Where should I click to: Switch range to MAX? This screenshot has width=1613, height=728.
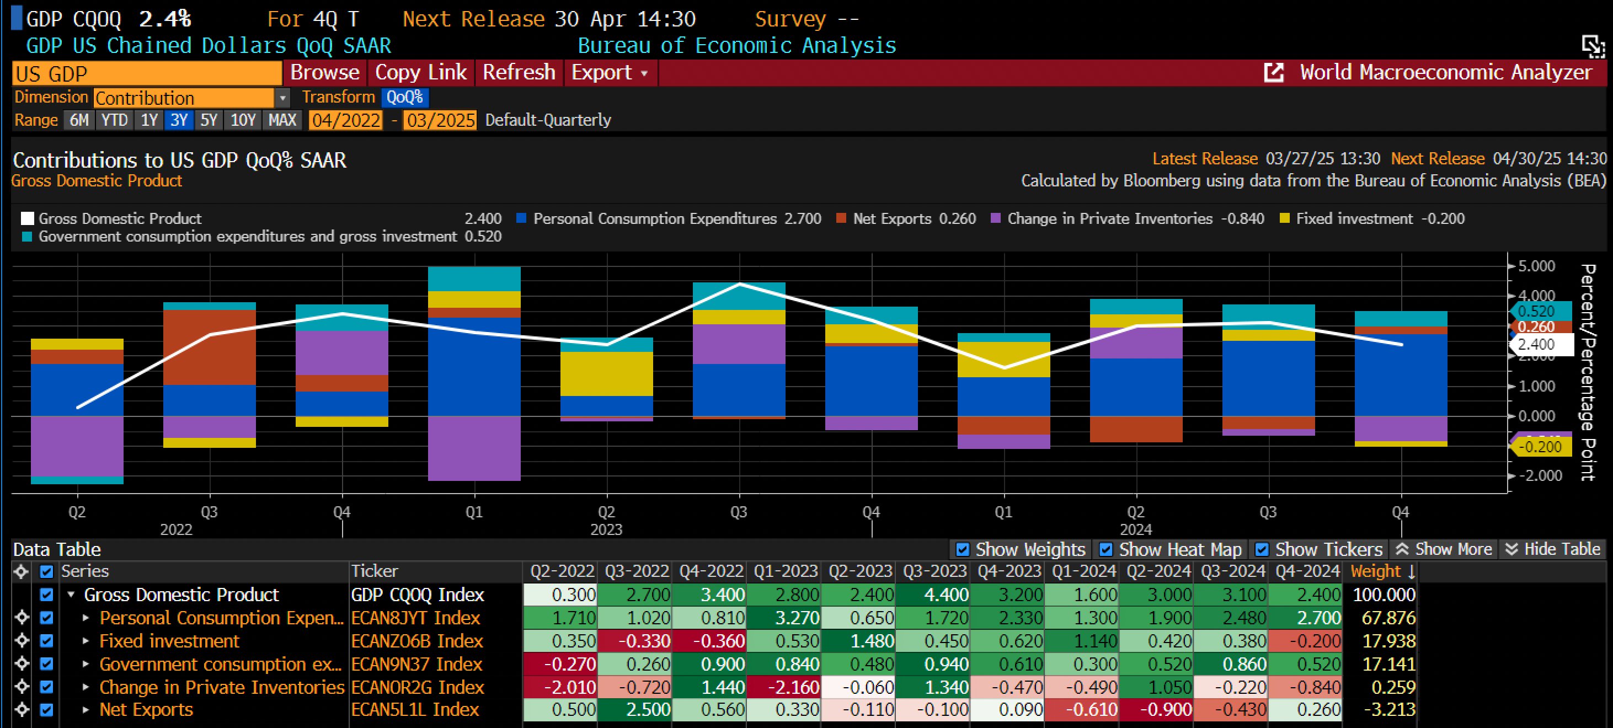tap(282, 120)
